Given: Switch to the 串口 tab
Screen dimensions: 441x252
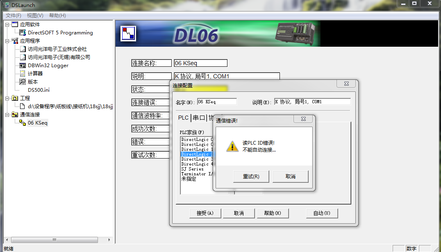Looking at the screenshot, I should tap(199, 118).
